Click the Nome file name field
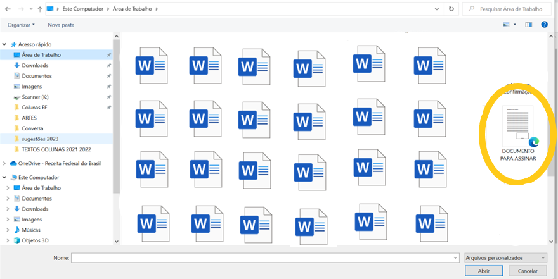558x279 pixels. (x=264, y=258)
